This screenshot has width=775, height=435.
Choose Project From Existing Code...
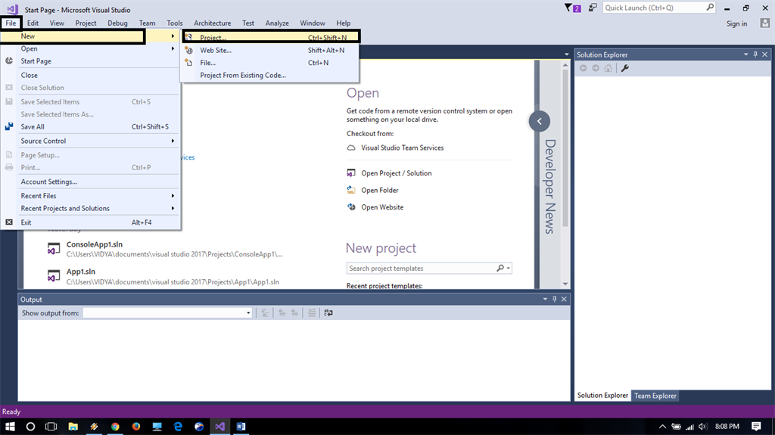pos(269,75)
